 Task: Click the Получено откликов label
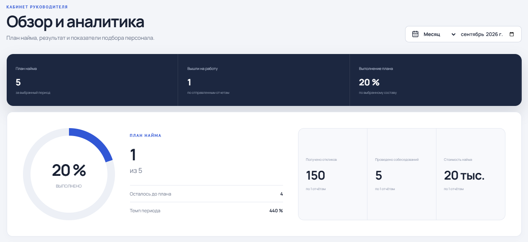321,160
